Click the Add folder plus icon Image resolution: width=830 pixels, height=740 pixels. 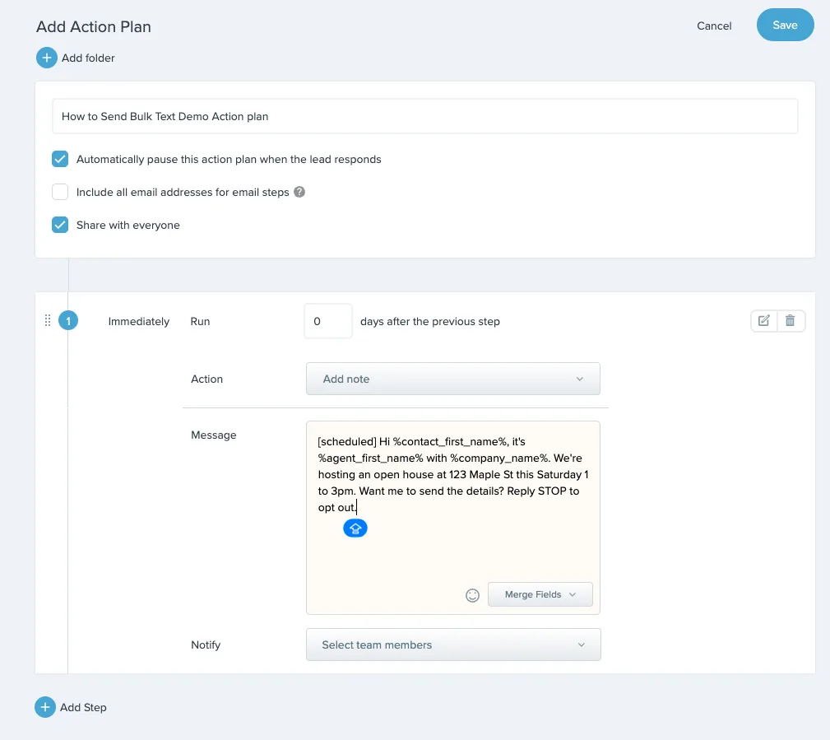tap(47, 58)
